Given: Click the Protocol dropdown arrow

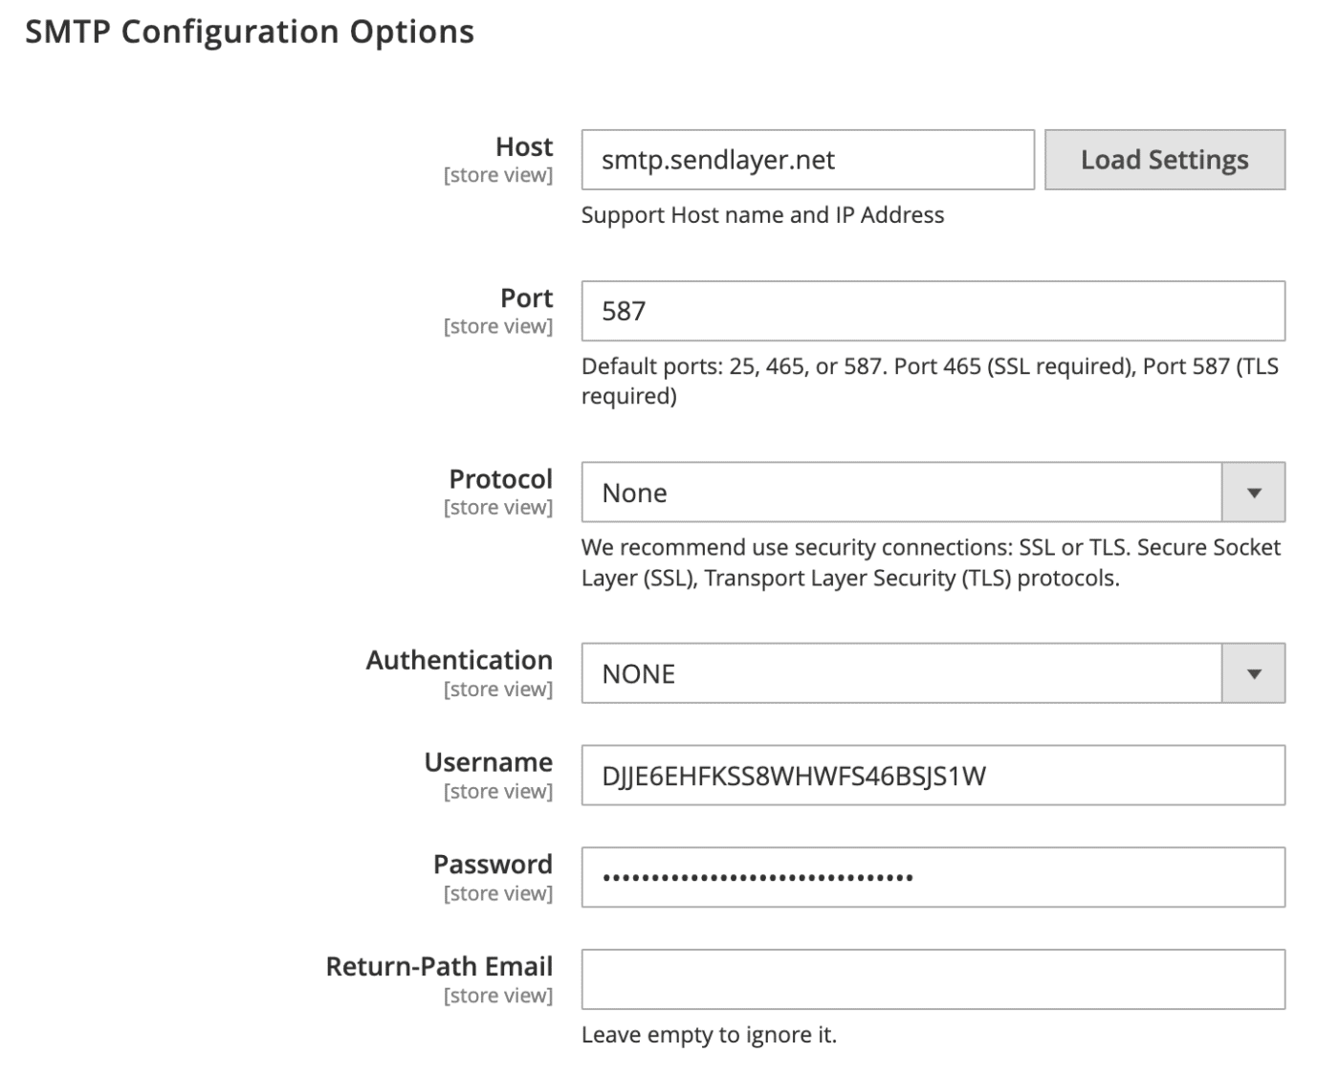Looking at the screenshot, I should coord(1254,493).
